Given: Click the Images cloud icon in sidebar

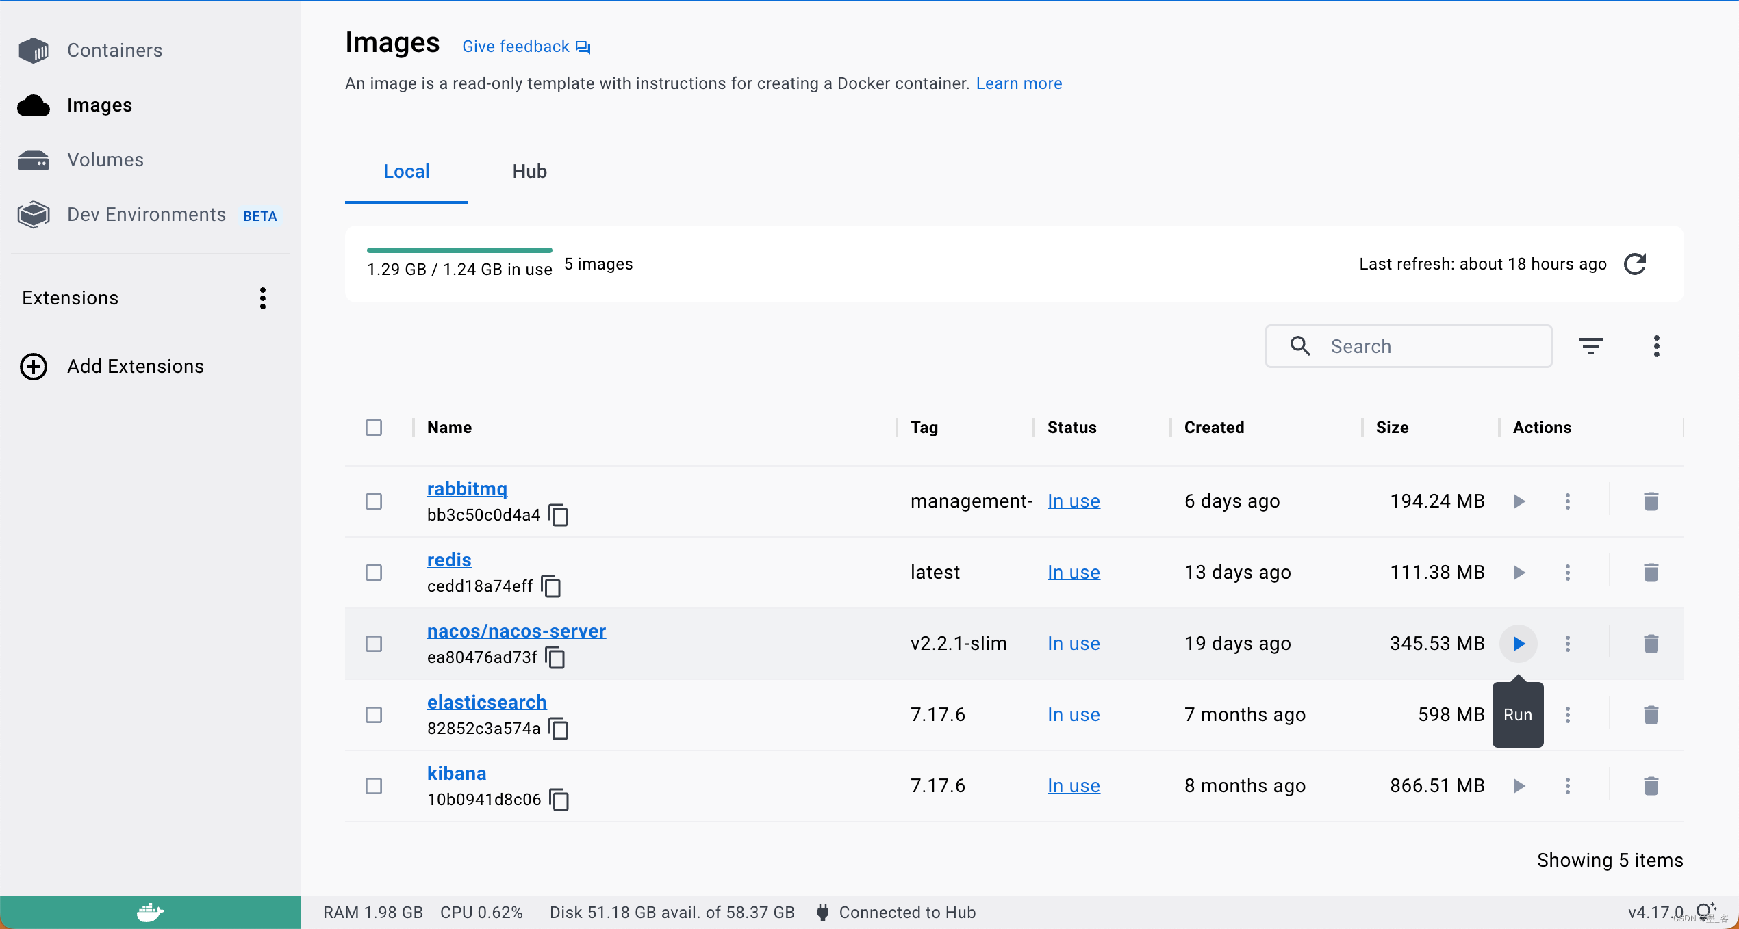Looking at the screenshot, I should point(34,105).
